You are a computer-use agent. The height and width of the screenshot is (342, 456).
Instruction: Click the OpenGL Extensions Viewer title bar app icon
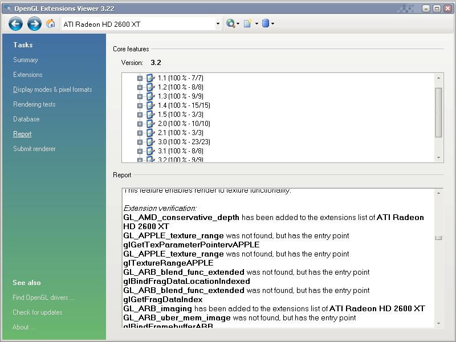click(7, 8)
